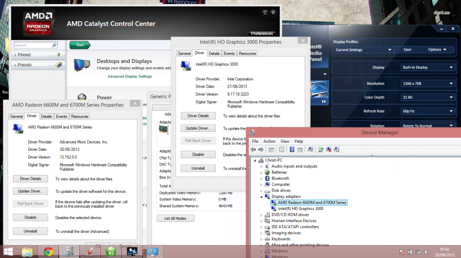Open Color Depth dropdown showing 32 Bit

pyautogui.click(x=428, y=97)
